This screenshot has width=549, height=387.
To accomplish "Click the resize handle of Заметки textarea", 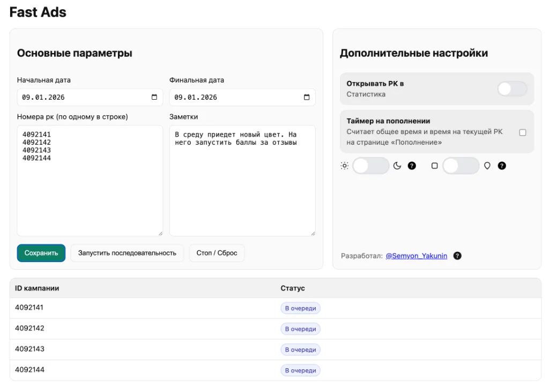I will pyautogui.click(x=313, y=233).
